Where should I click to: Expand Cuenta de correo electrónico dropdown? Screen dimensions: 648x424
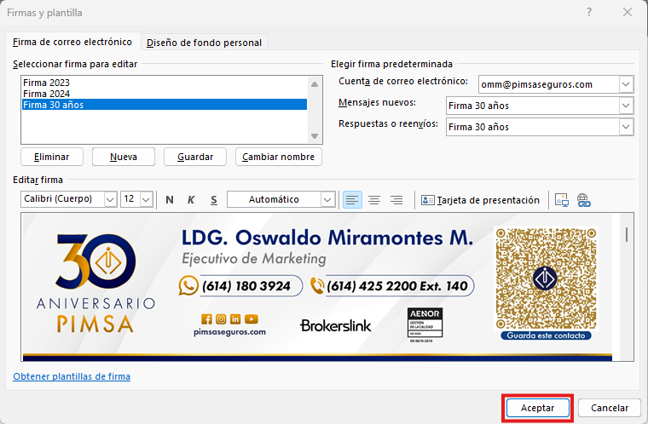(x=626, y=84)
